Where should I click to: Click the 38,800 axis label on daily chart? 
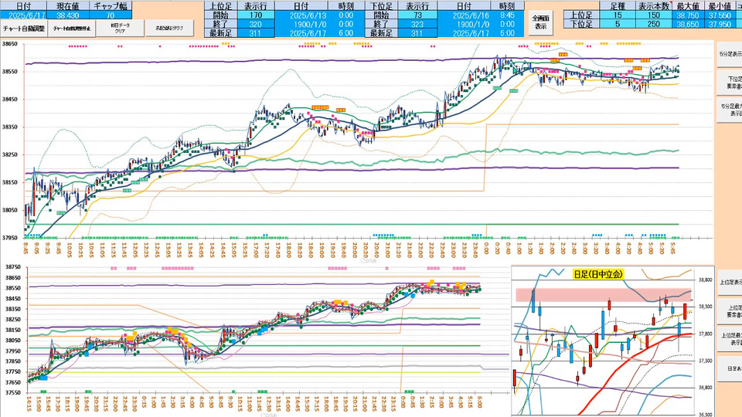coord(706,280)
